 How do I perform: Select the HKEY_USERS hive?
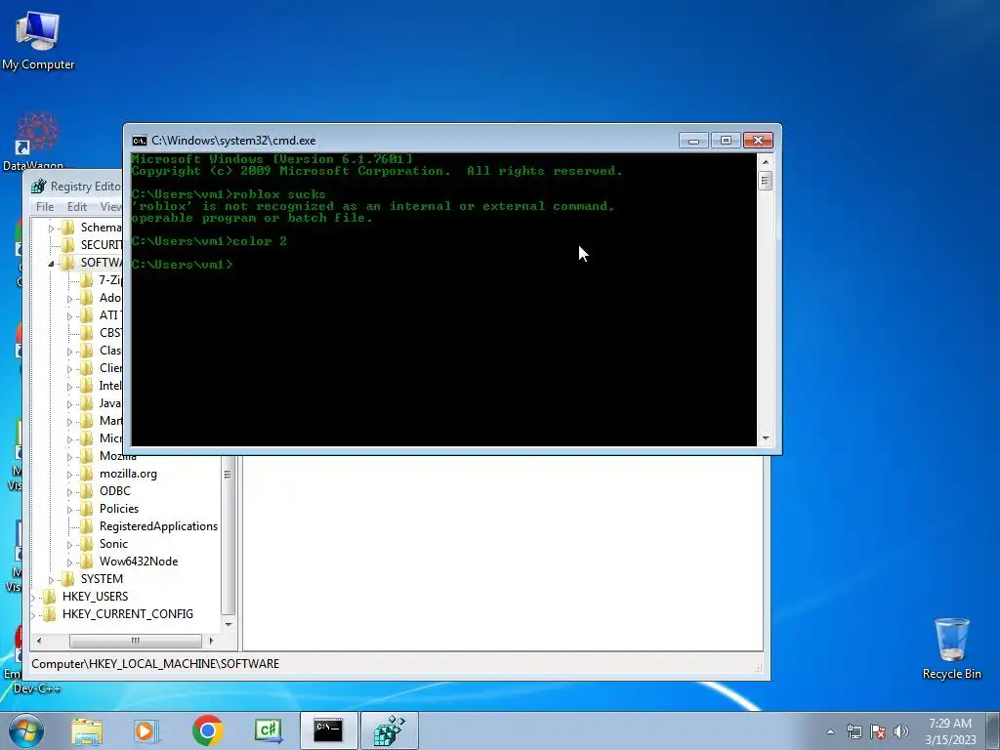(95, 597)
